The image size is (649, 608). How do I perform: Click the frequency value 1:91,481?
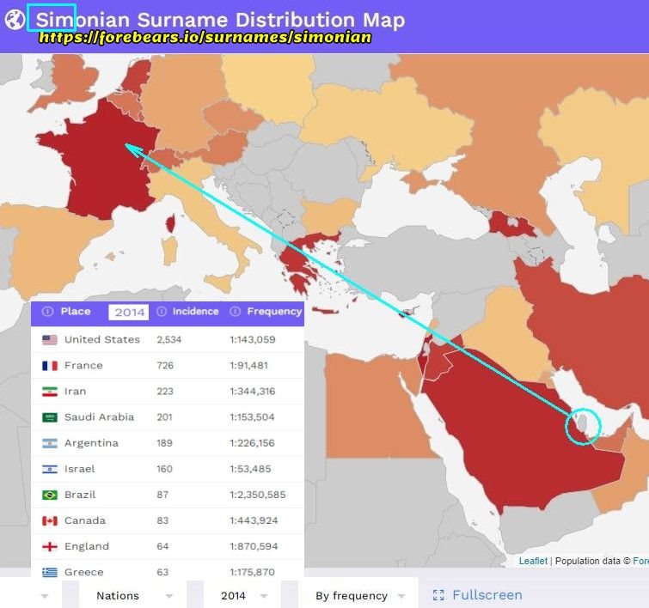point(248,366)
